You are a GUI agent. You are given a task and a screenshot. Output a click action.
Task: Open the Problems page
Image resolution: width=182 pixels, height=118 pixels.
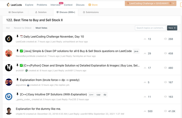point(42,5)
